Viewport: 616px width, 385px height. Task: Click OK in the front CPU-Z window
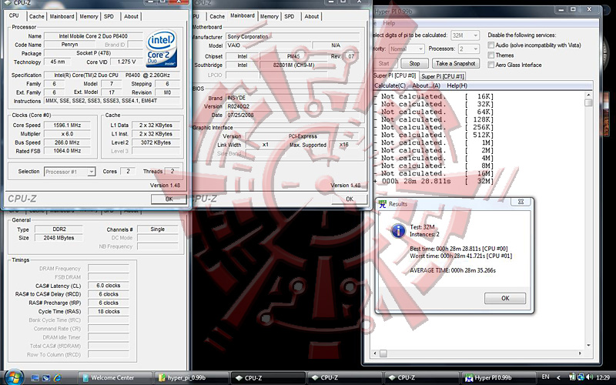click(169, 199)
